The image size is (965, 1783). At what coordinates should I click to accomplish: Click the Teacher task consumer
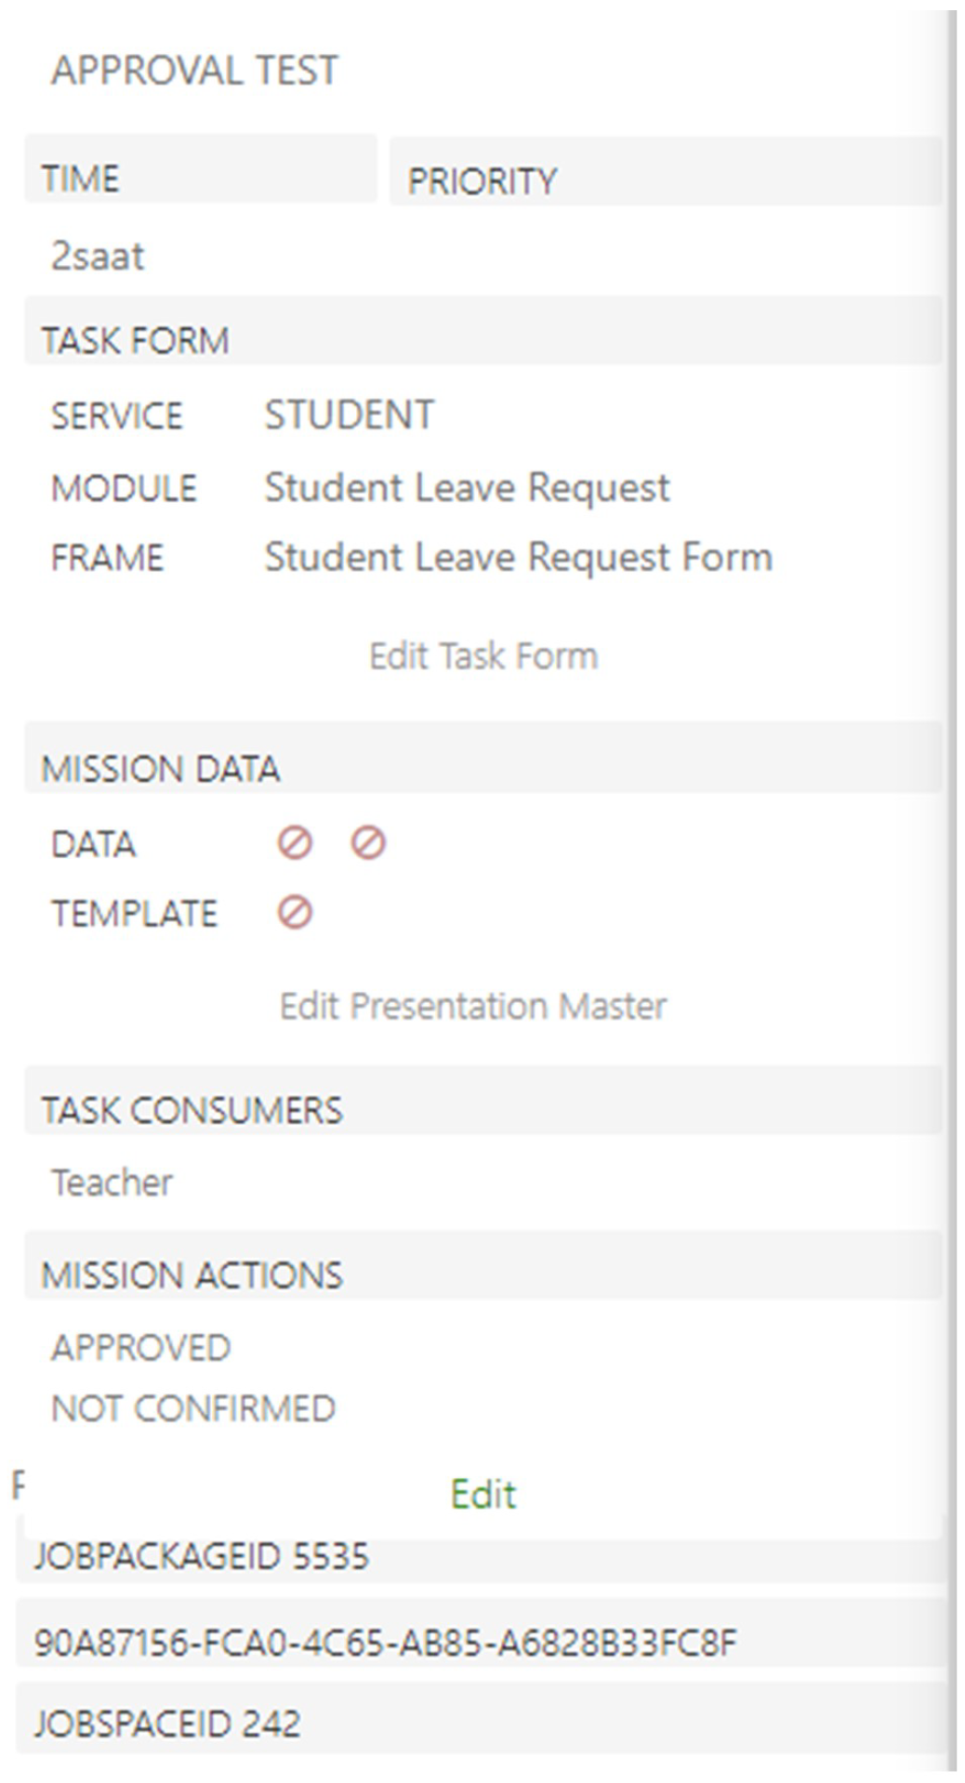point(112,1182)
